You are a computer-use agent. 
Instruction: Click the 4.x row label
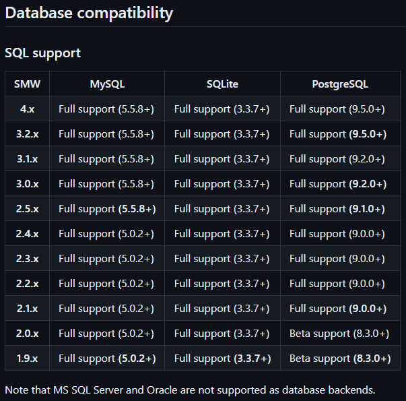[27, 109]
